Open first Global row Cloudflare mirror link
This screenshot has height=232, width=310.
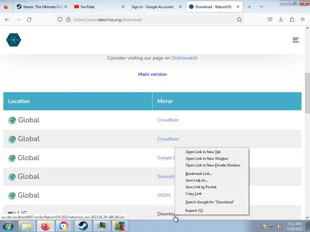click(168, 120)
